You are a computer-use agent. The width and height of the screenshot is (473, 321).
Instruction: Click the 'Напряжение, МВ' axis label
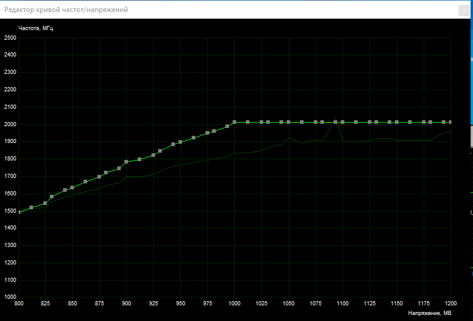[430, 313]
